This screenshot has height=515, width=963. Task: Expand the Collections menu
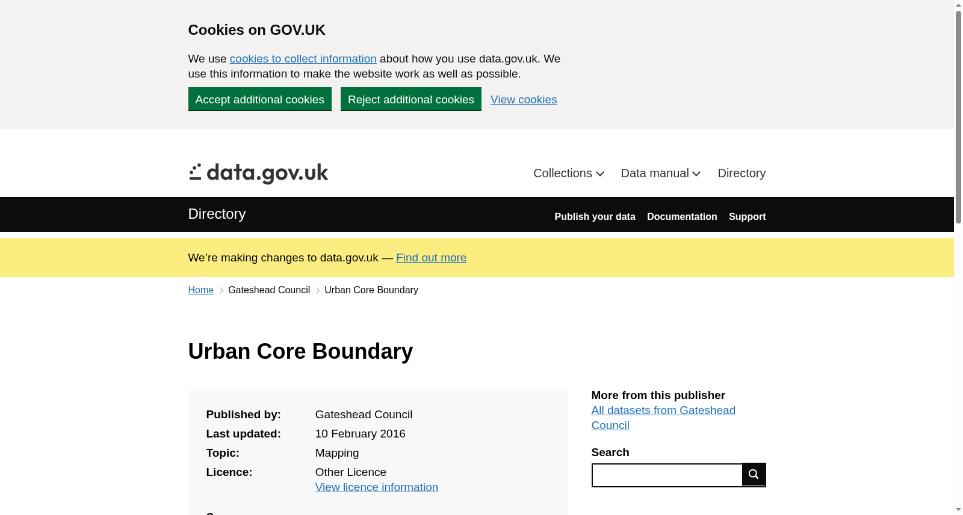(x=569, y=173)
